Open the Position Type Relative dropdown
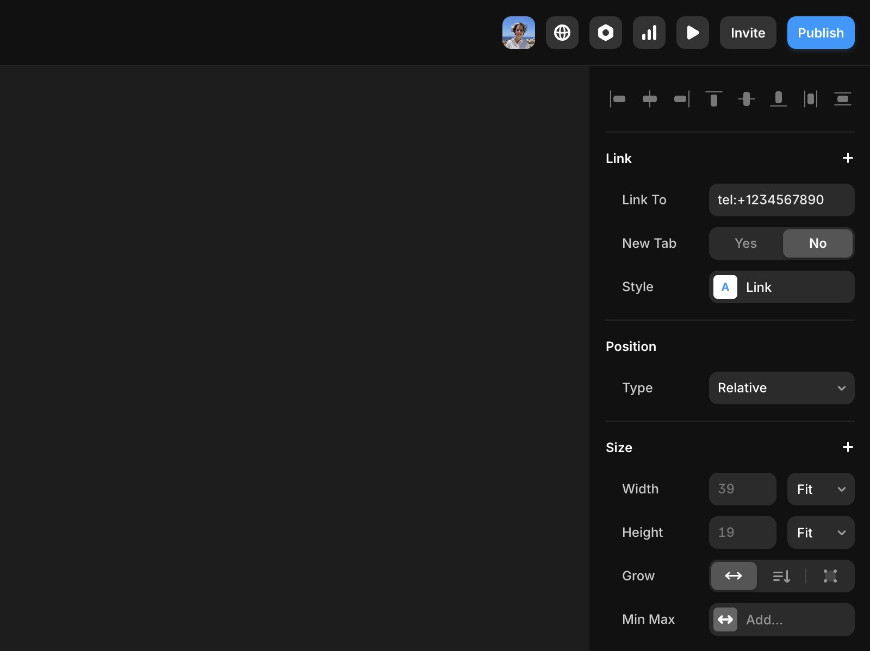870x651 pixels. pyautogui.click(x=781, y=388)
